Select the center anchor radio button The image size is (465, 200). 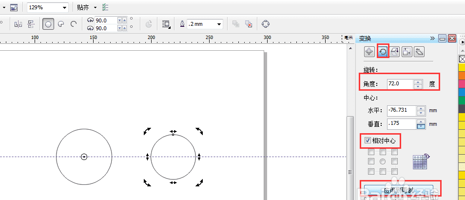coord(383,161)
